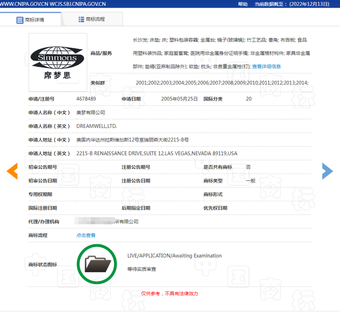Screen dimensions: 340x312
Task: Click the red 仅供参考 disclaimer text
Action: 168,293
